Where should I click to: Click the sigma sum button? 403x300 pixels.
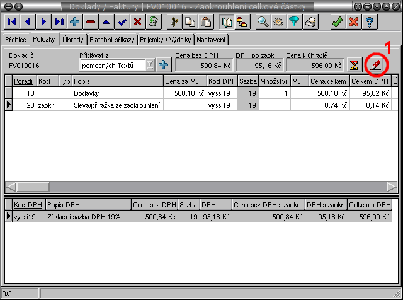355,65
